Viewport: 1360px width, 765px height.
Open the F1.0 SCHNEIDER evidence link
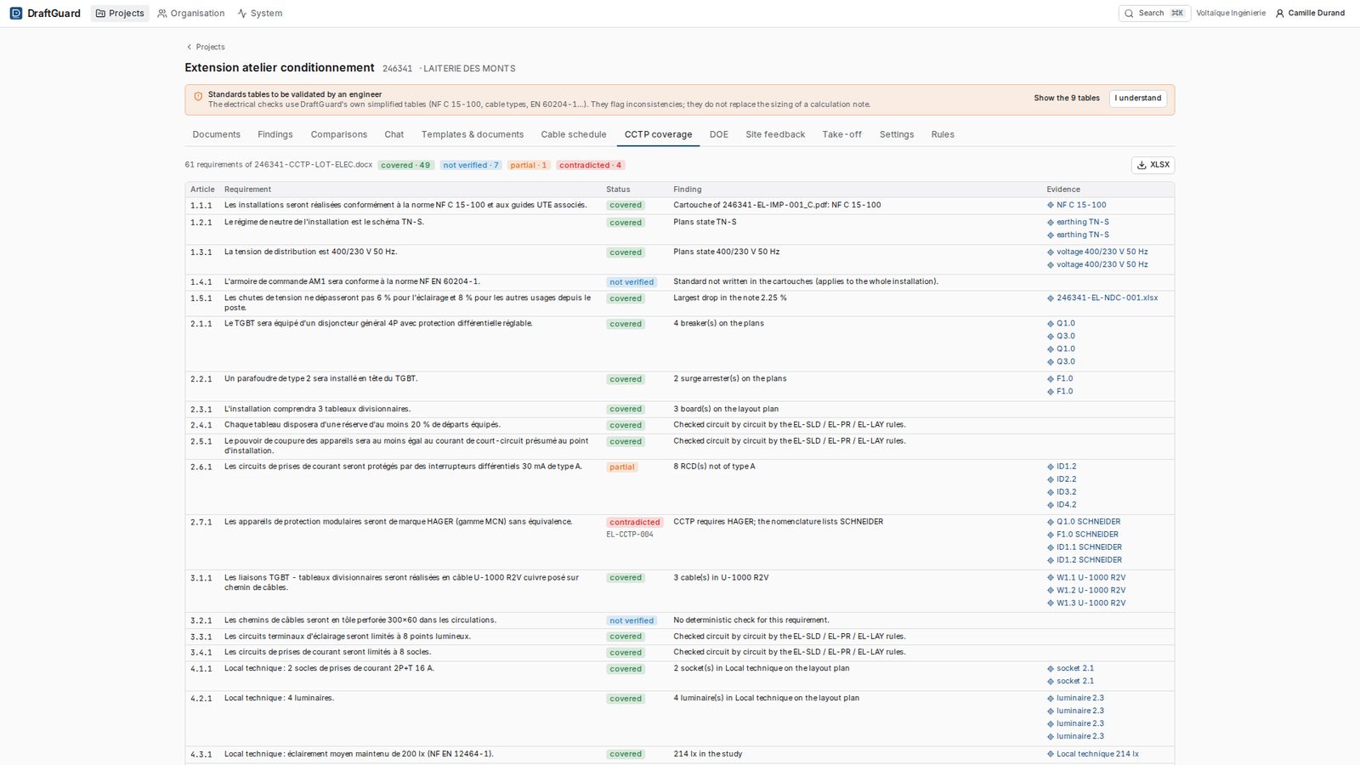(1083, 535)
